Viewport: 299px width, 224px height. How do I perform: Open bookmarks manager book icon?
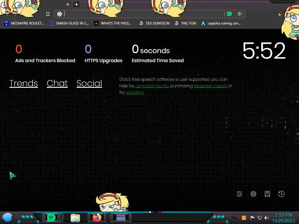click(x=267, y=194)
